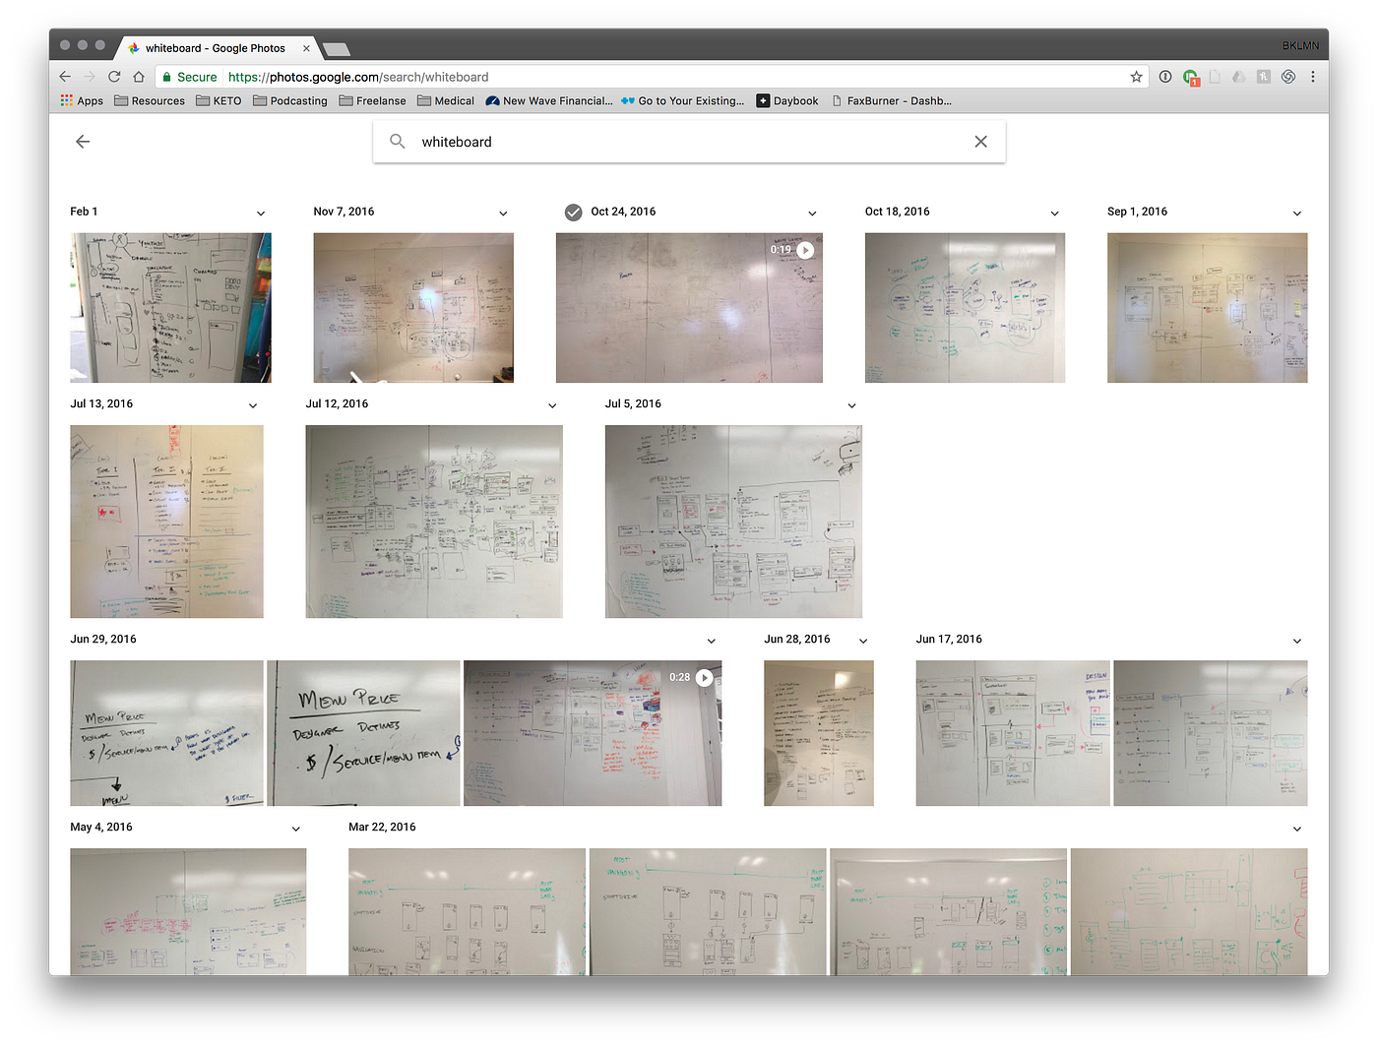The image size is (1378, 1046).
Task: Clear the whiteboard search with the X icon
Action: click(x=980, y=141)
